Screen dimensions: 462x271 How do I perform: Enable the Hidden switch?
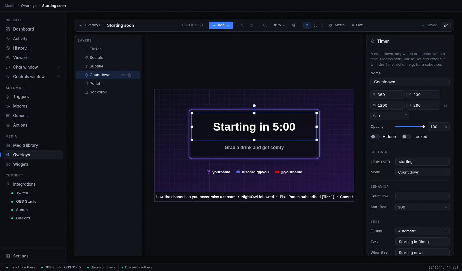[x=375, y=137]
